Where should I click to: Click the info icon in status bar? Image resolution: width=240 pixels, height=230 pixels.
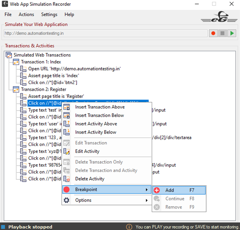point(129,227)
